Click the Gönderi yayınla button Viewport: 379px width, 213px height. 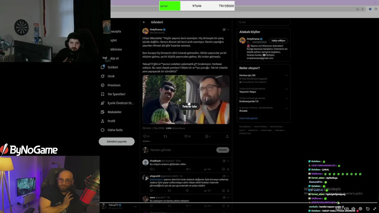pyautogui.click(x=117, y=141)
